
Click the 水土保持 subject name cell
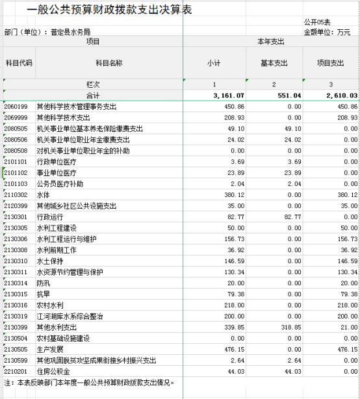109,261
